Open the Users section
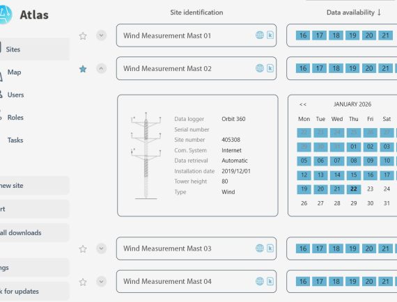The image size is (397, 302). click(x=15, y=95)
